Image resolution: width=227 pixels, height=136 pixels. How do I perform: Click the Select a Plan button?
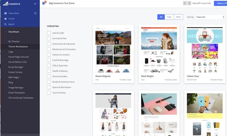coord(220,3)
